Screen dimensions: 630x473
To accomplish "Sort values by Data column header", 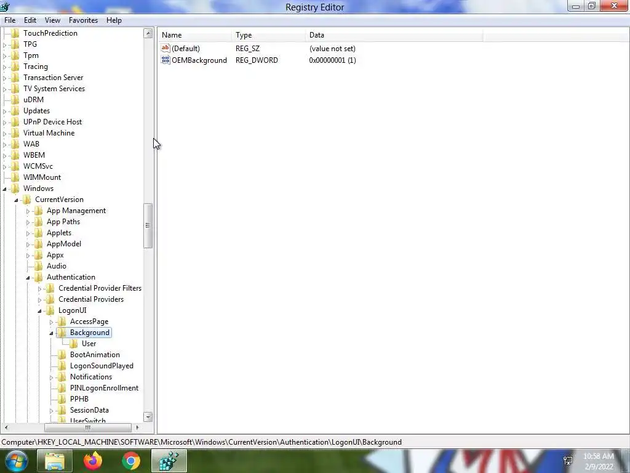I will tap(394, 35).
